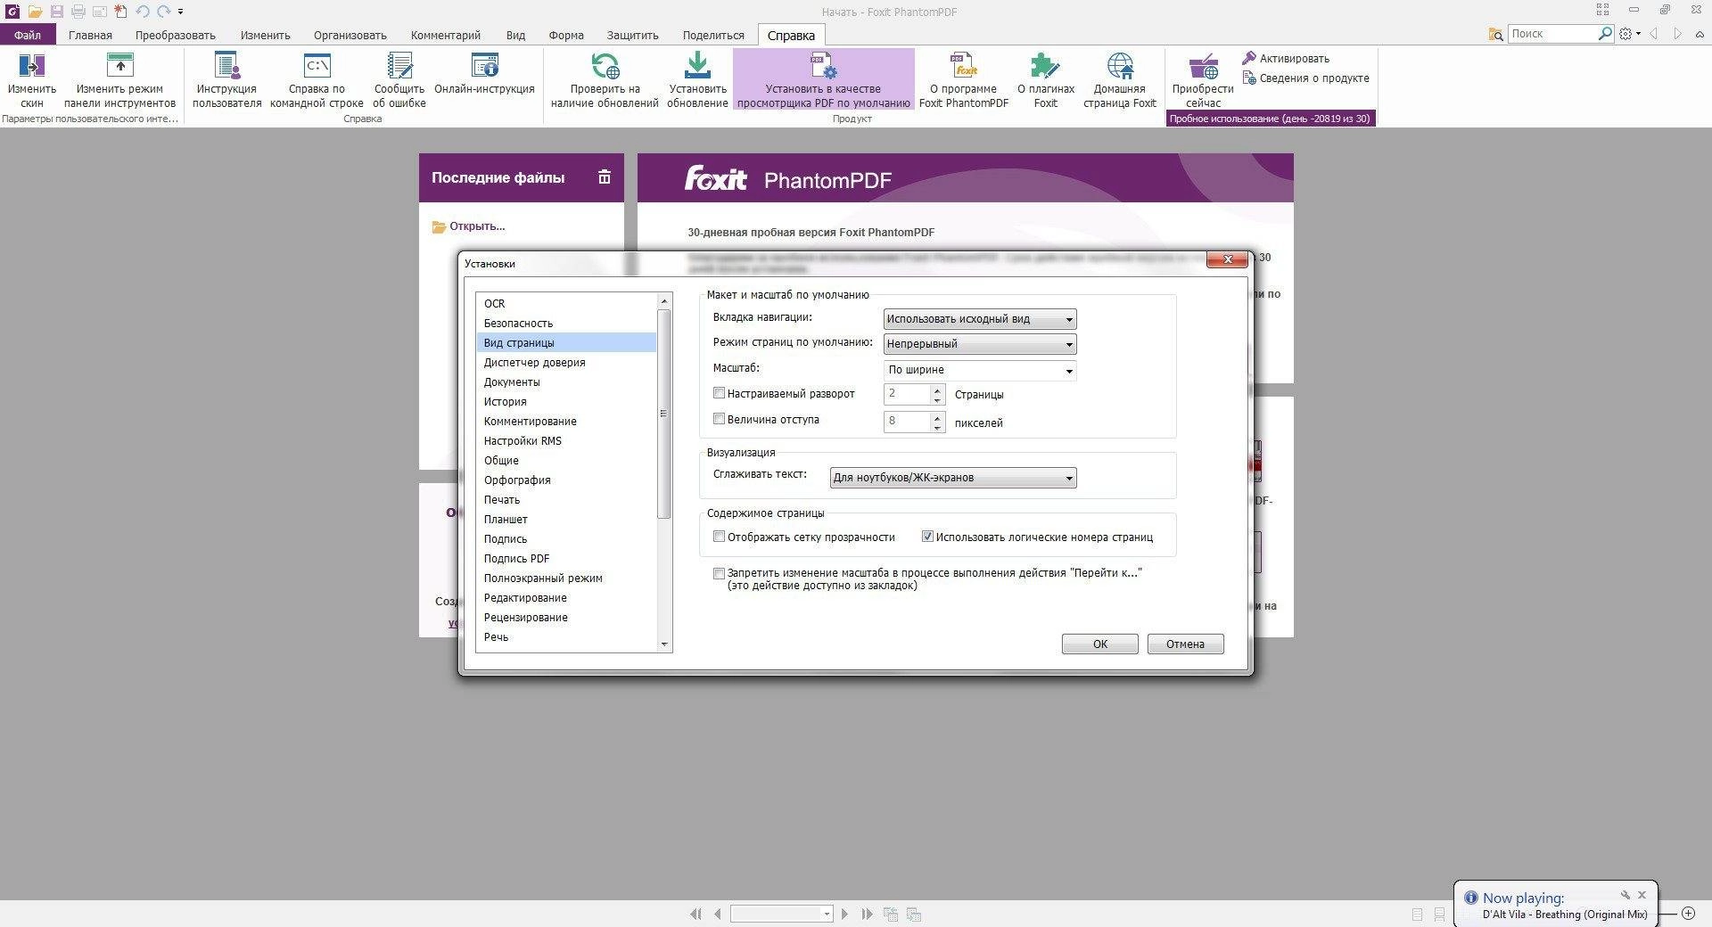This screenshot has height=927, width=1712.
Task: Open Вкладка навигации dropdown
Action: pyautogui.click(x=980, y=318)
